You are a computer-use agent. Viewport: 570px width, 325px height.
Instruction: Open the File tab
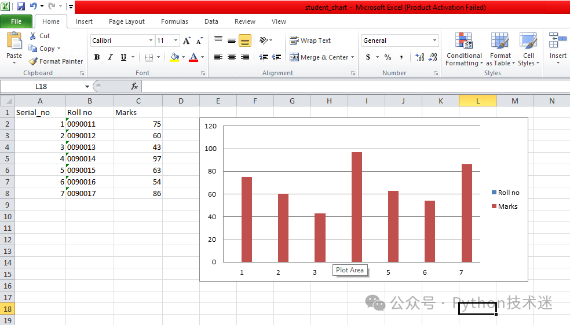point(16,21)
